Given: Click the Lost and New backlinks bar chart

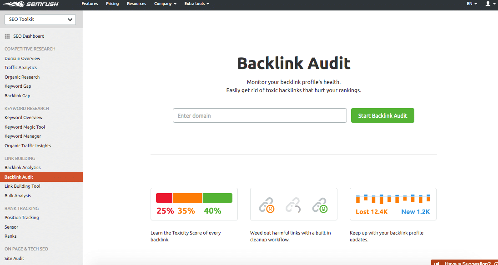Looking at the screenshot, I should click(x=393, y=199).
